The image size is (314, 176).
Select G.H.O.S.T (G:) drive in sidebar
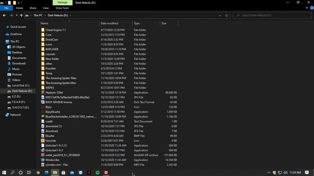pos(20,108)
